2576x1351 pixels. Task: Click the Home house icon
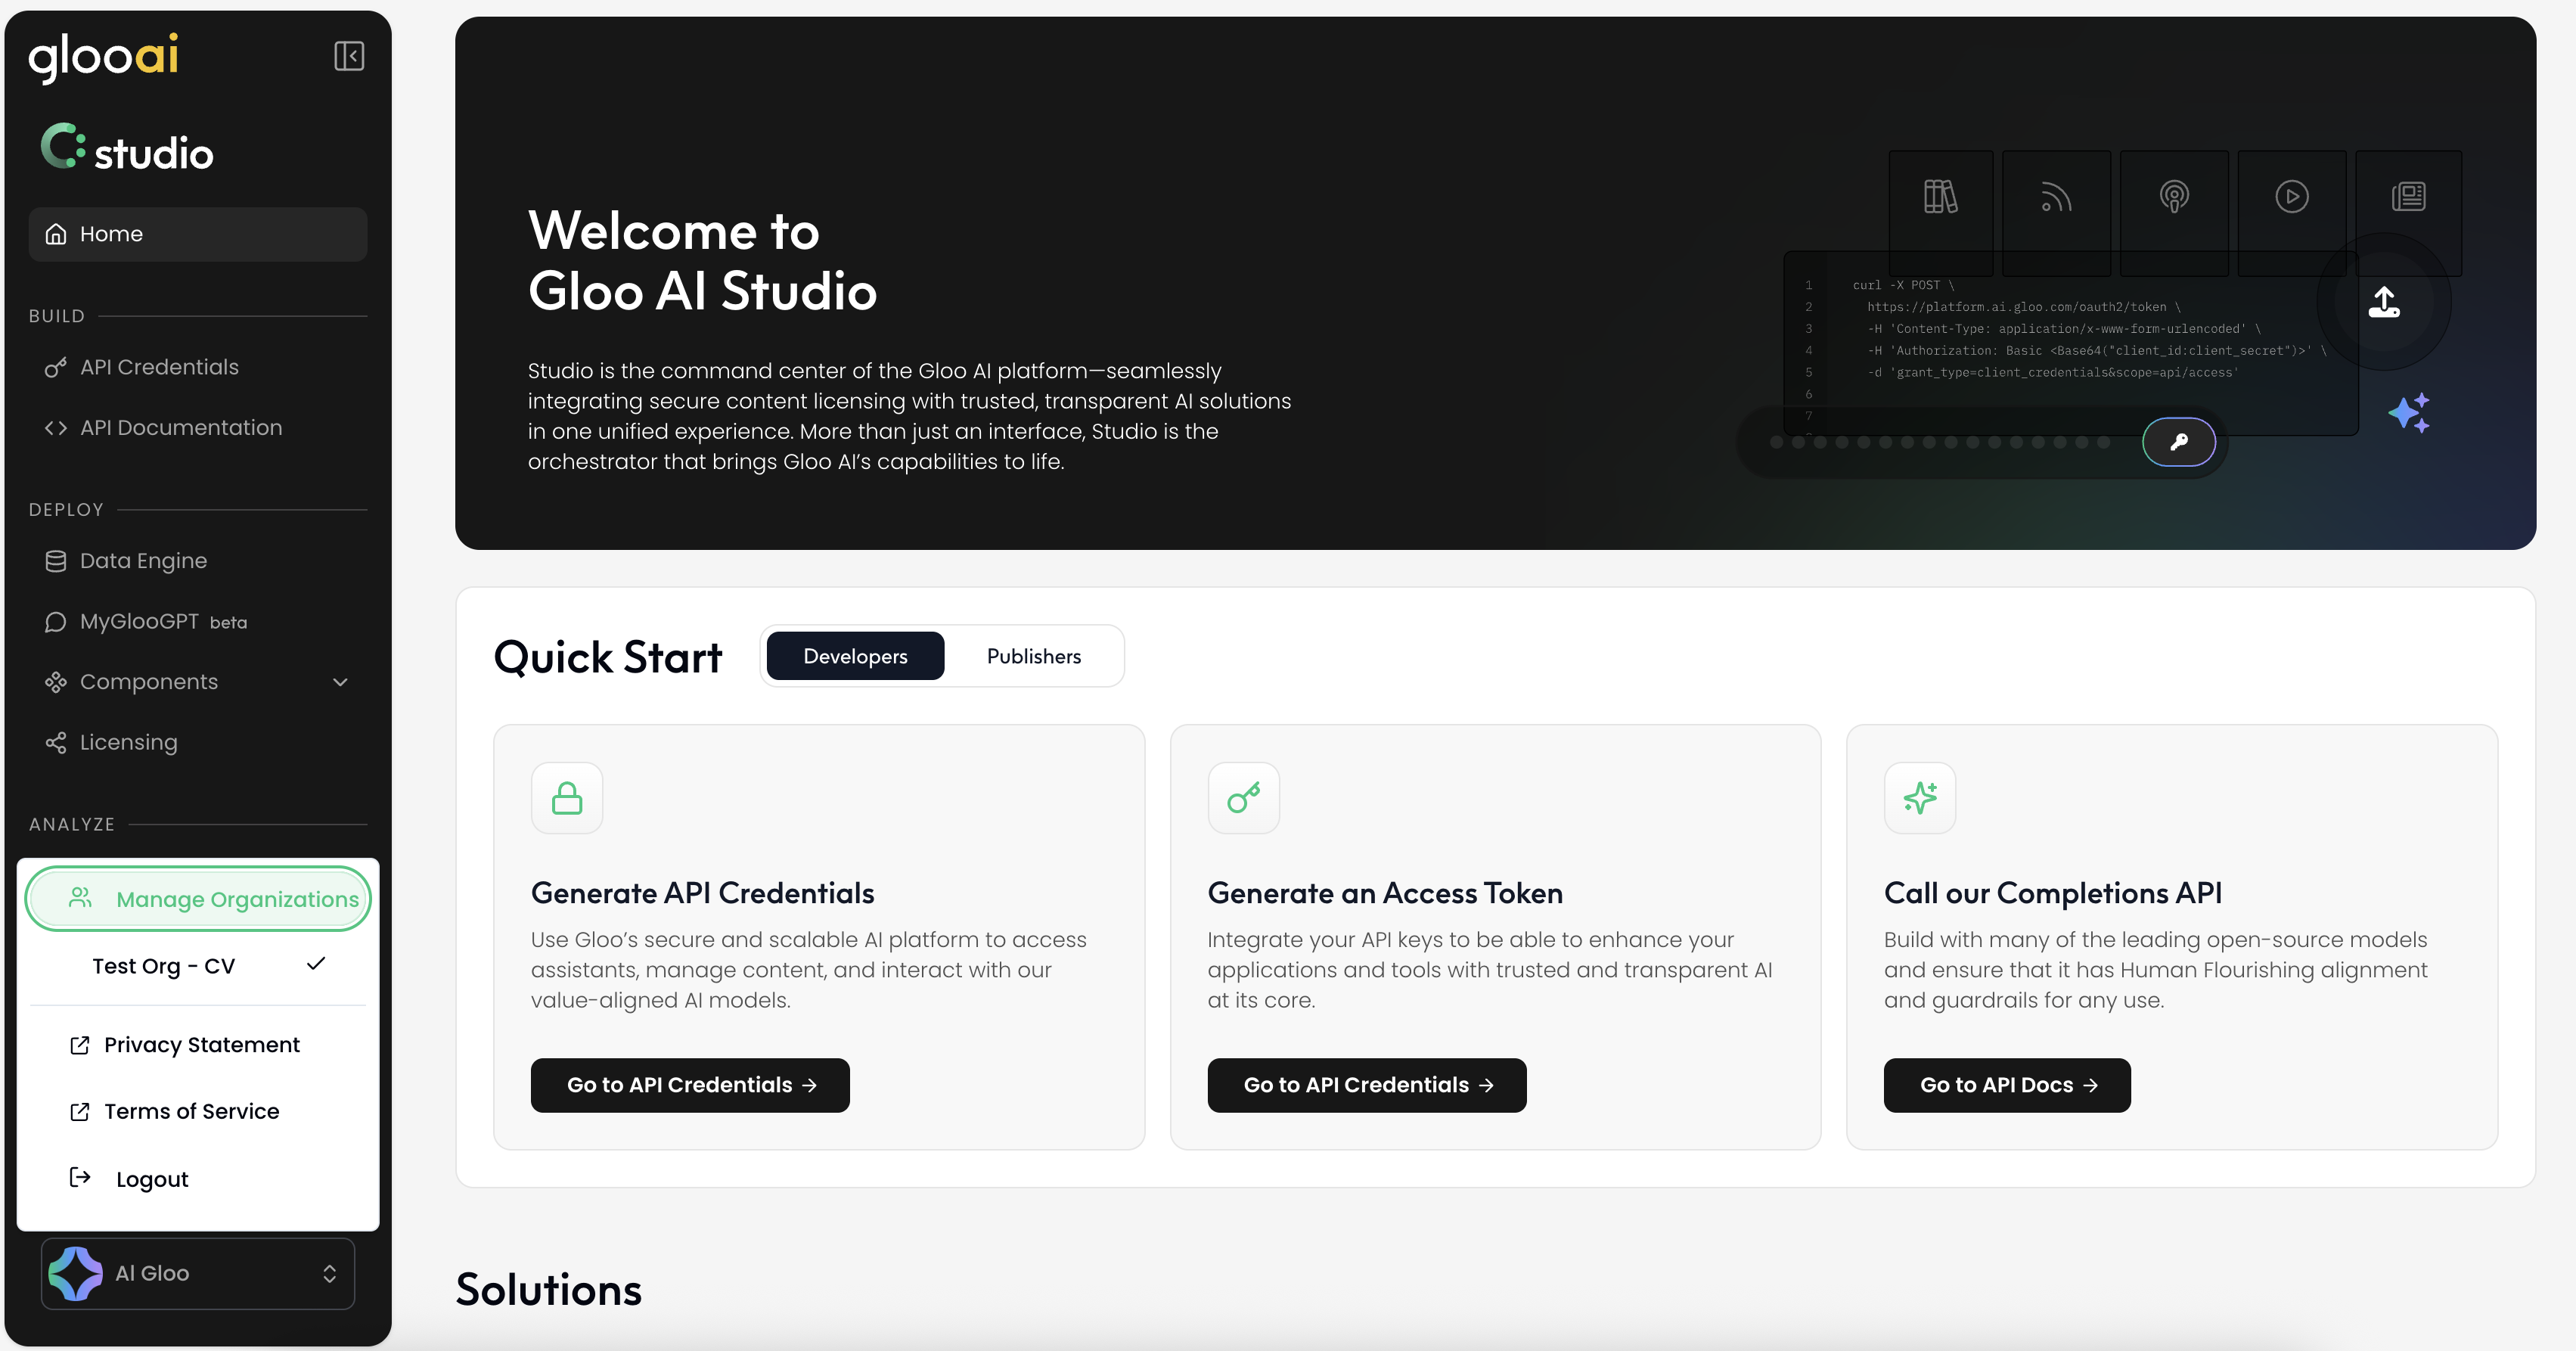pos(56,234)
